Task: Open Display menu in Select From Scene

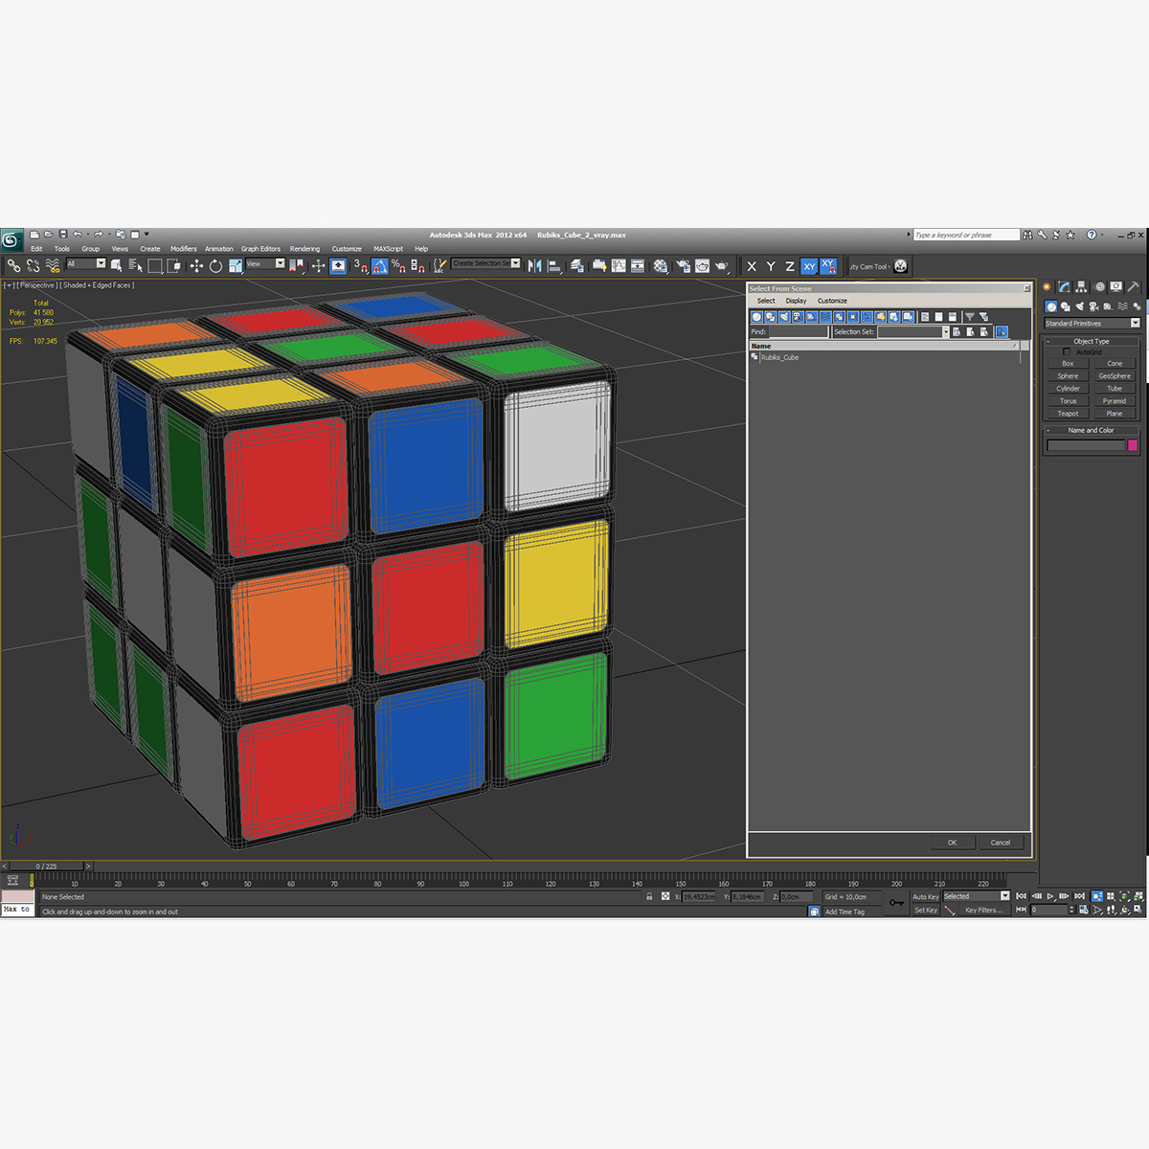Action: [796, 301]
